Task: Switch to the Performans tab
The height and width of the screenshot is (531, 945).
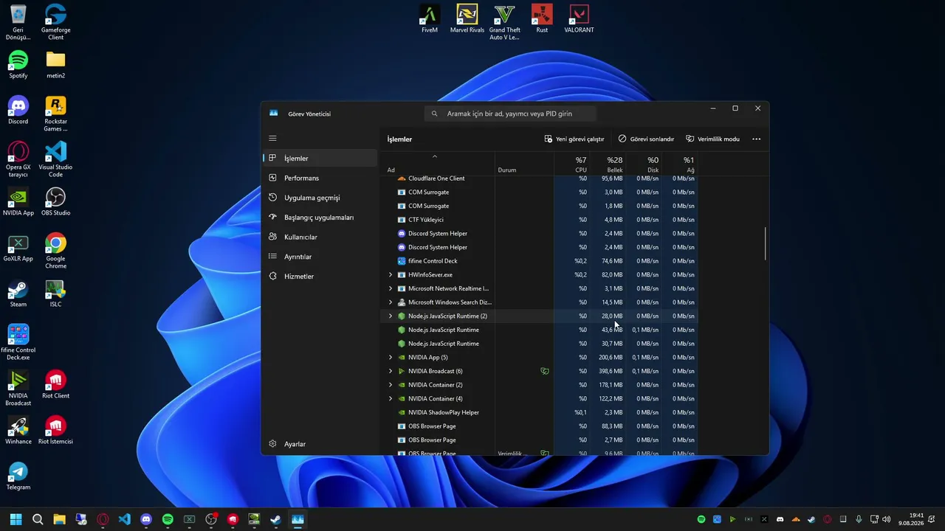Action: [320, 178]
